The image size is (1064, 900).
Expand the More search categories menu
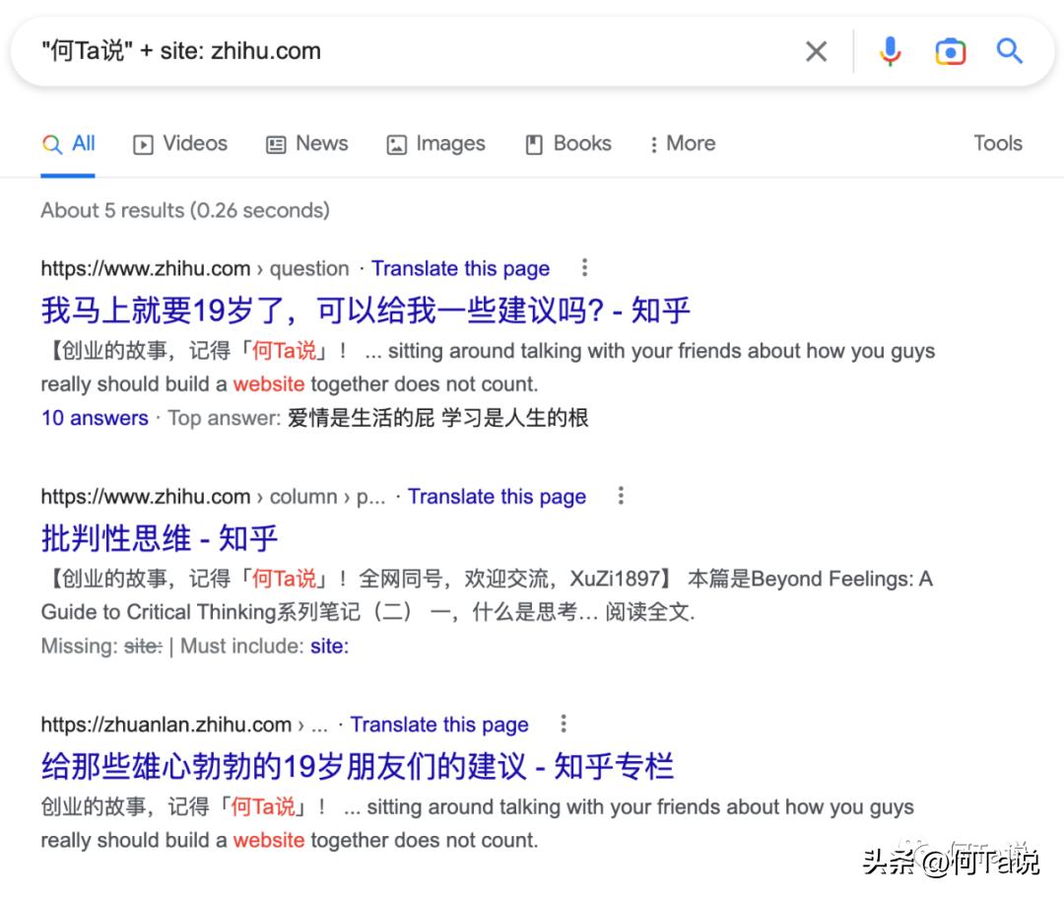tap(681, 144)
